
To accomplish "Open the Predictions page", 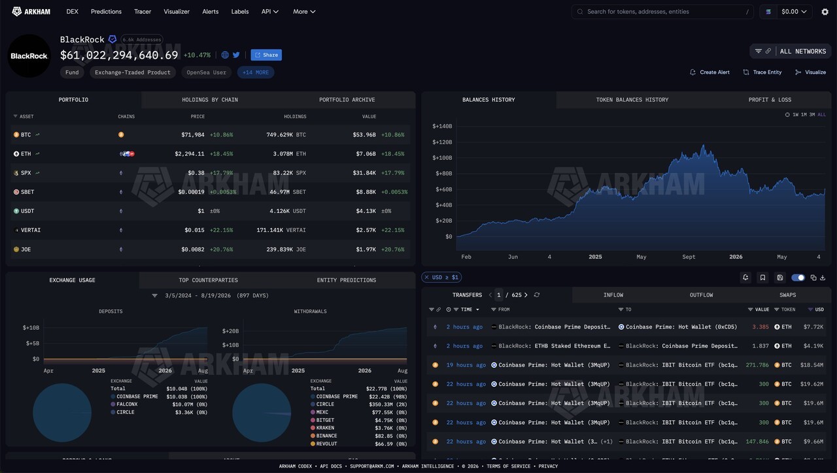I will pos(106,12).
